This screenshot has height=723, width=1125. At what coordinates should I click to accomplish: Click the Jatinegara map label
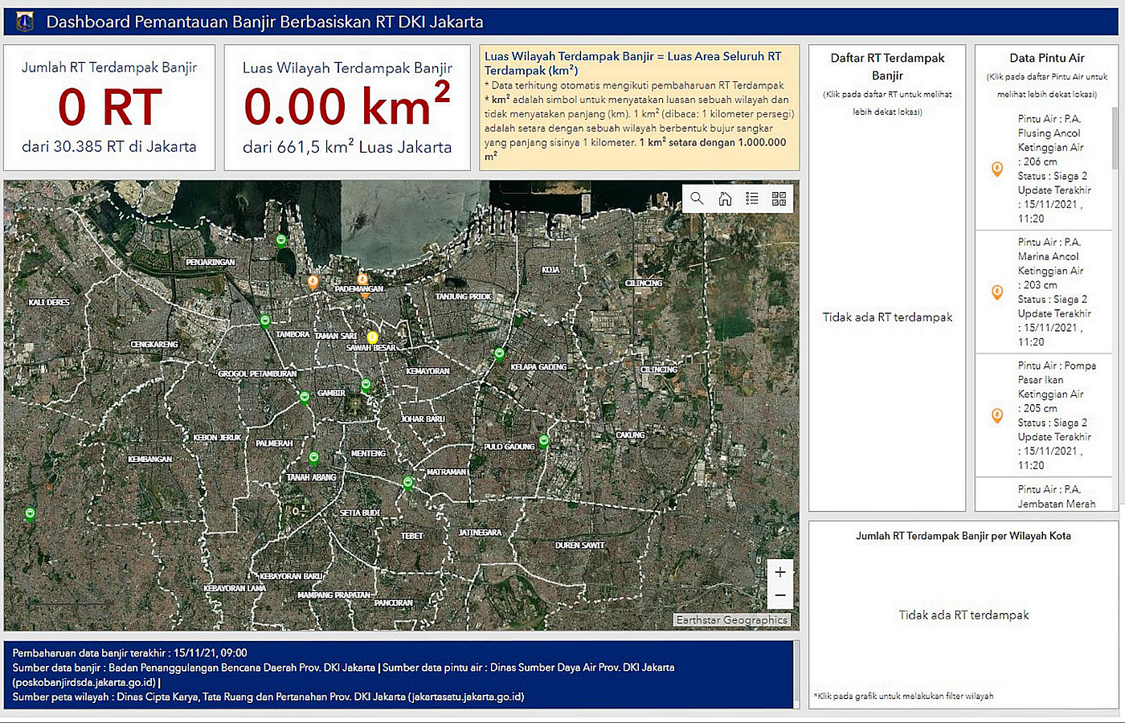480,532
